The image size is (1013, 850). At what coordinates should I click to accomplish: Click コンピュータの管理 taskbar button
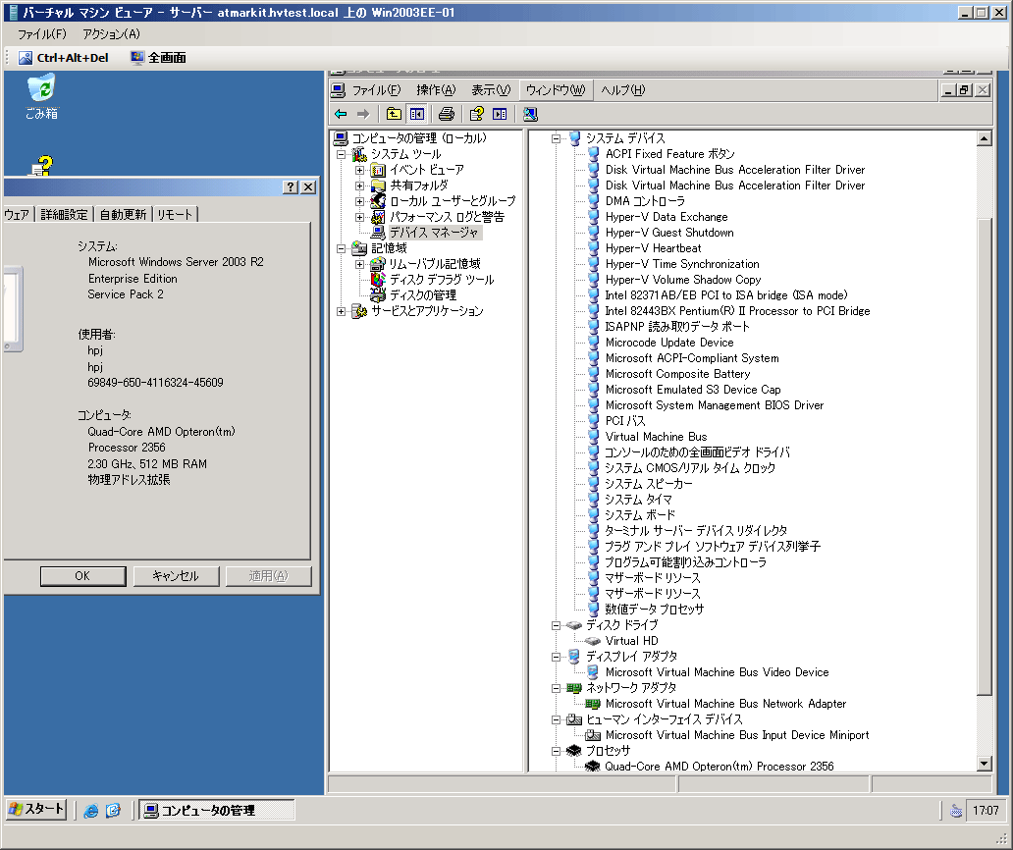click(x=217, y=810)
